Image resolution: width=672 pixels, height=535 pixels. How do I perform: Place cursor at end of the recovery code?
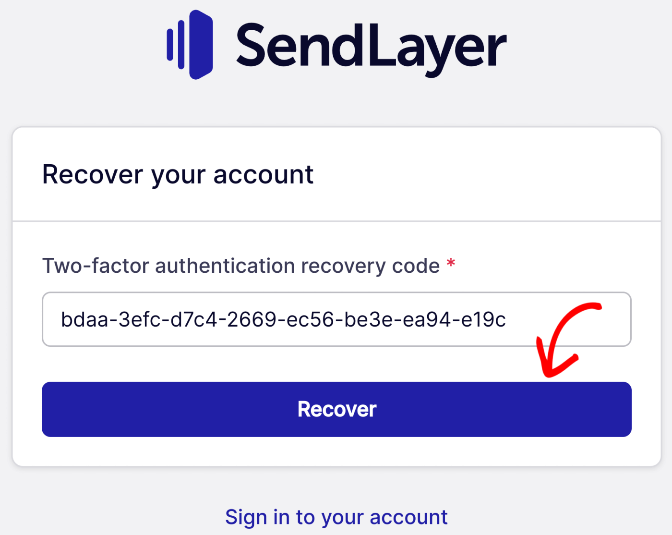(509, 319)
